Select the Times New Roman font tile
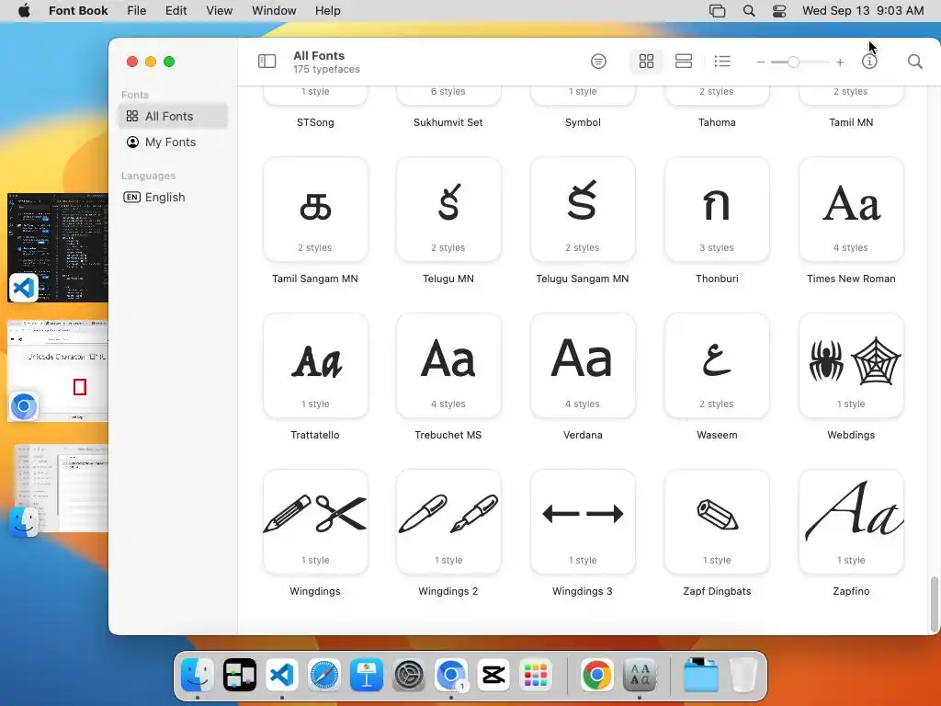Image resolution: width=941 pixels, height=706 pixels. (x=851, y=209)
